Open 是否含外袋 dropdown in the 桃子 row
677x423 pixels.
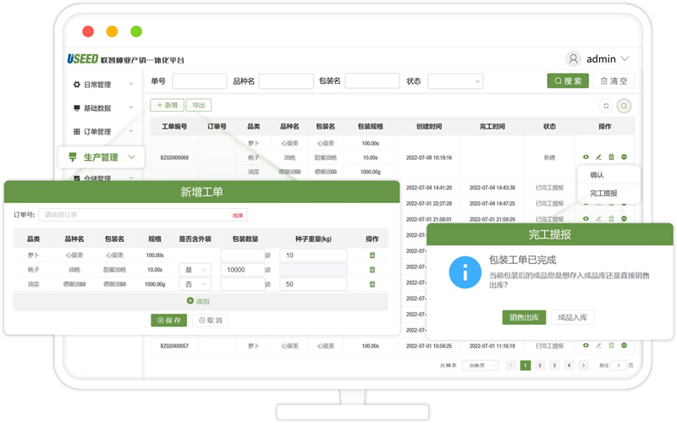(x=195, y=270)
